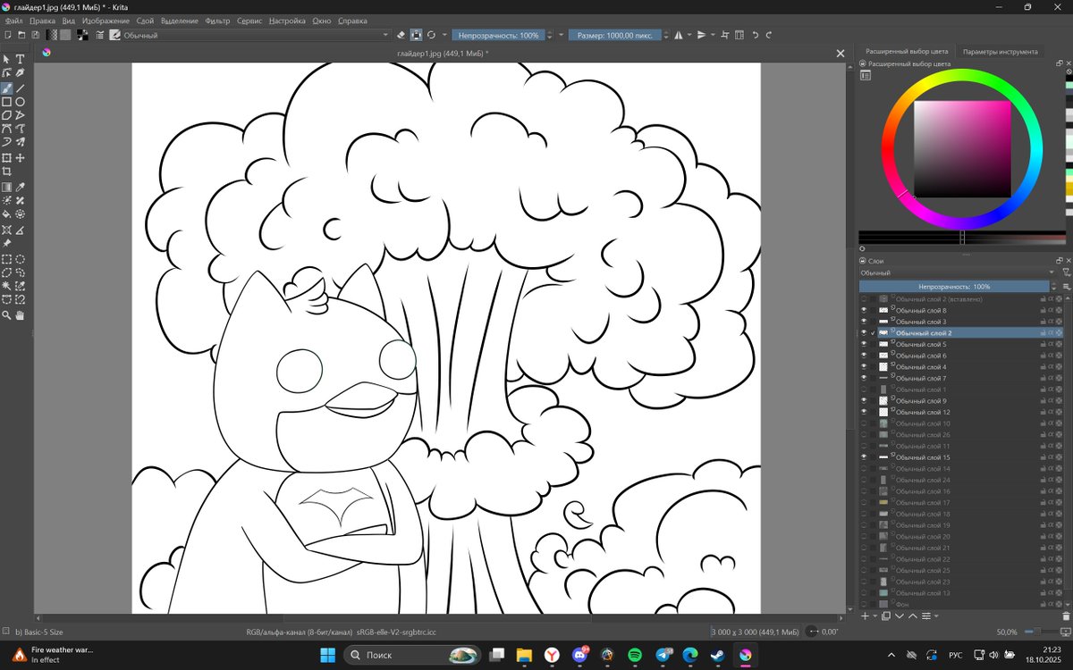Hide layer "Обычный слой 15" via eye icon
The width and height of the screenshot is (1073, 670).
[x=864, y=457]
